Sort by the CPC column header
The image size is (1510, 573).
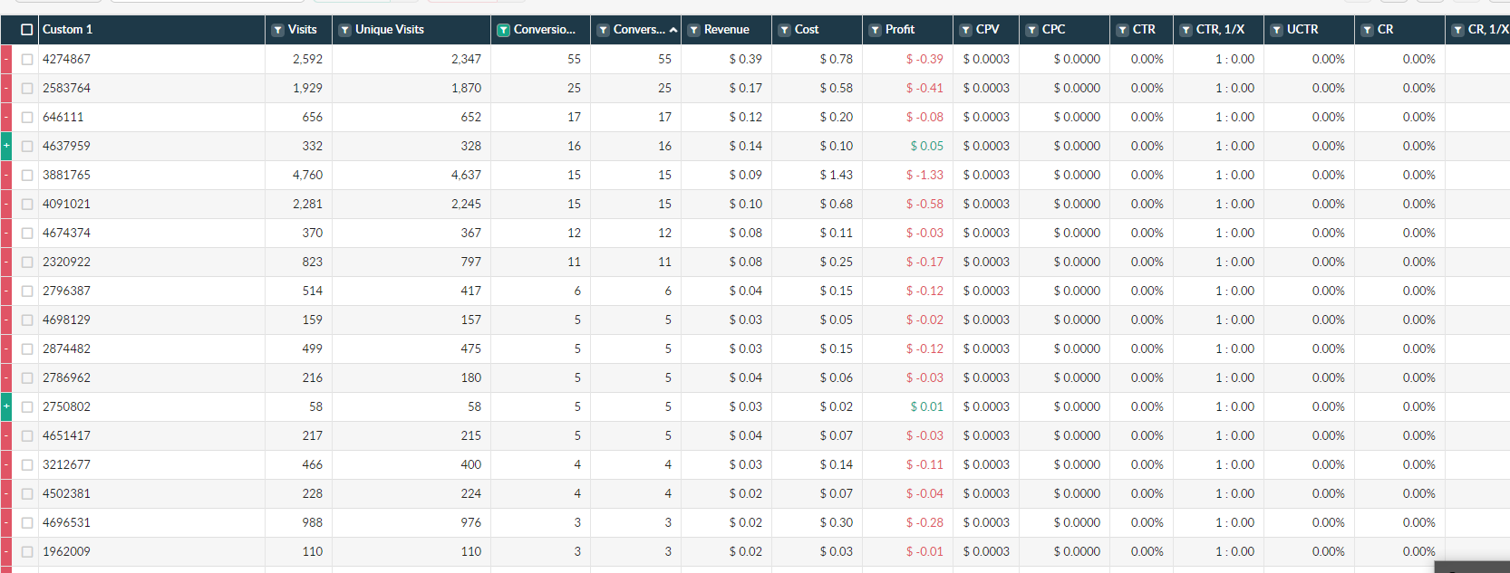coord(1053,30)
